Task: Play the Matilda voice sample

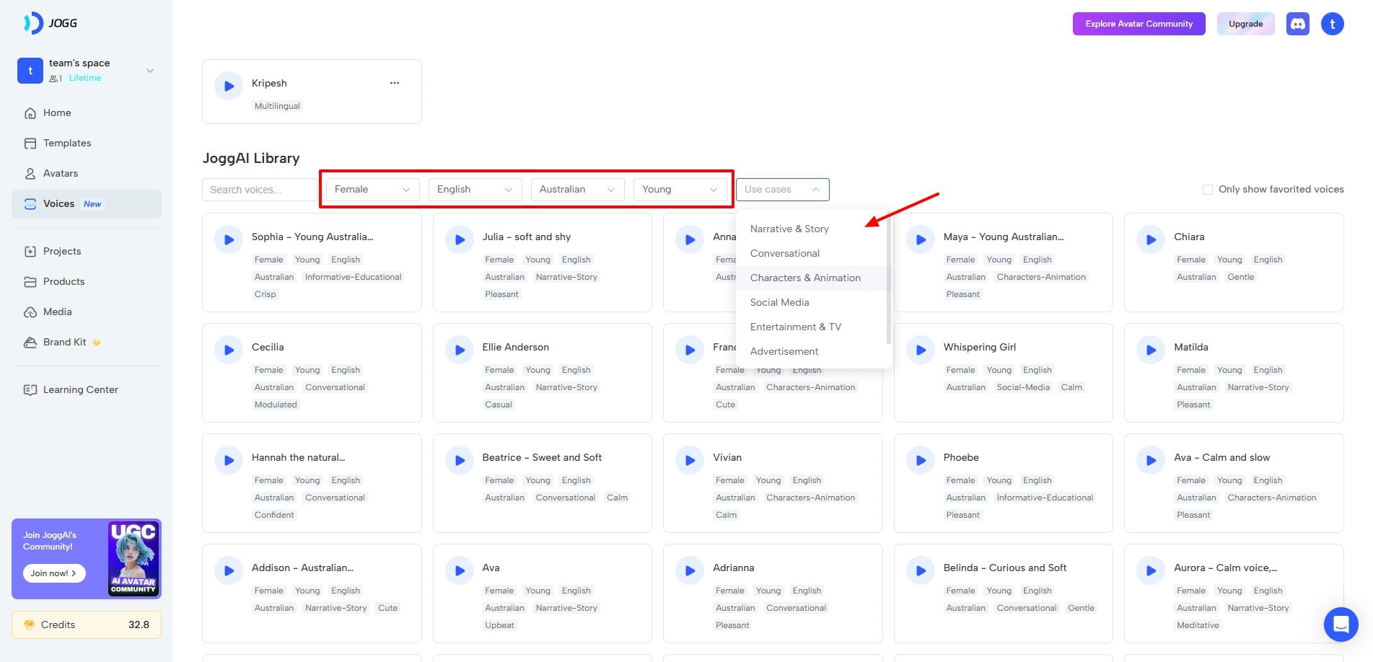Action: [x=1151, y=350]
